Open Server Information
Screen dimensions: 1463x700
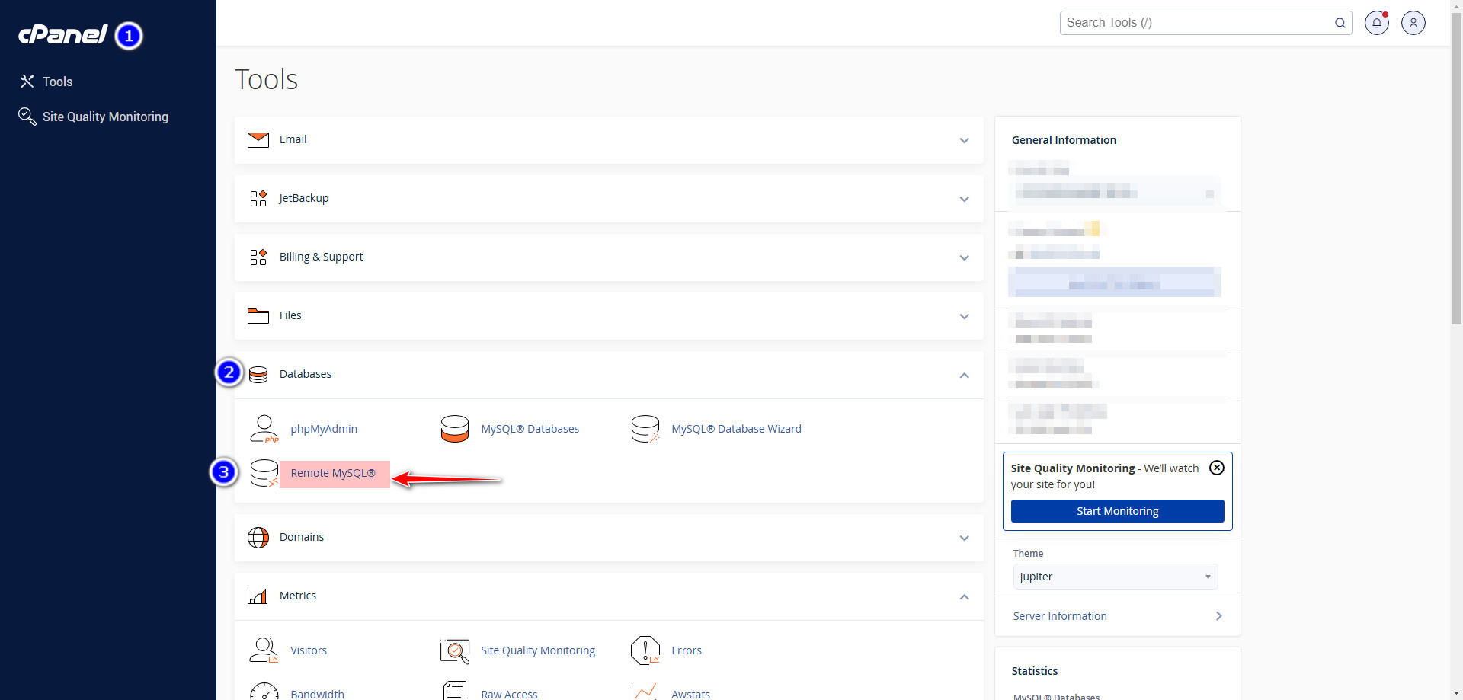tap(1059, 616)
